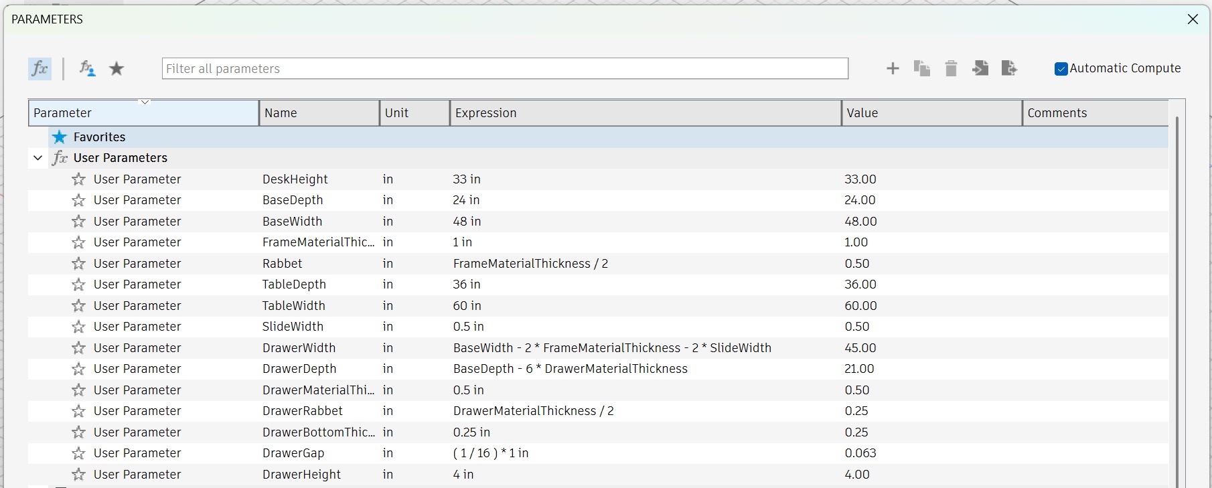
Task: Favorite the DeskHeight parameter star
Action: click(78, 179)
